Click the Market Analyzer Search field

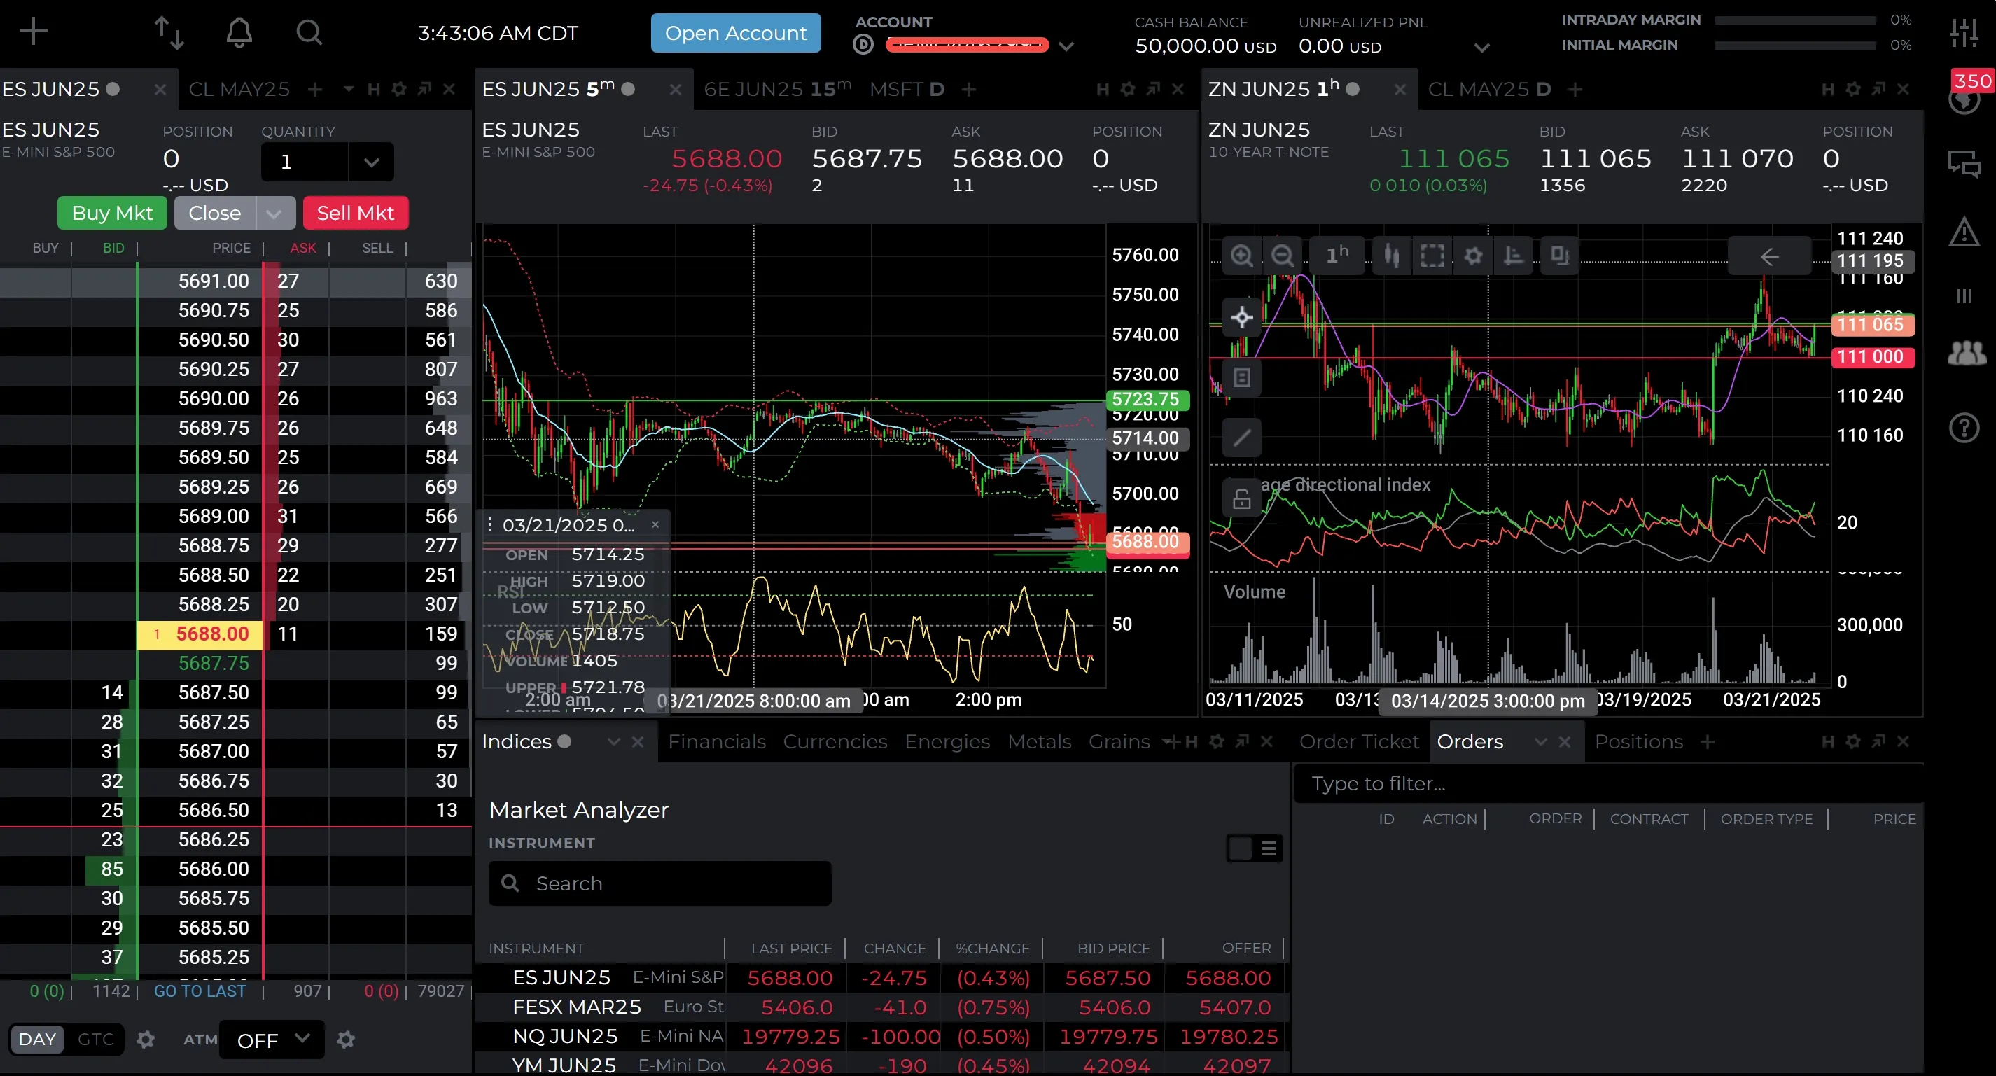(x=660, y=884)
